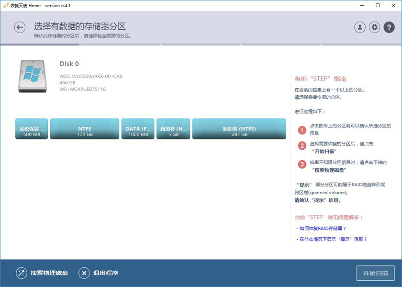Maximize the 恢复天使 window
This screenshot has height=287, width=402.
pyautogui.click(x=378, y=5)
